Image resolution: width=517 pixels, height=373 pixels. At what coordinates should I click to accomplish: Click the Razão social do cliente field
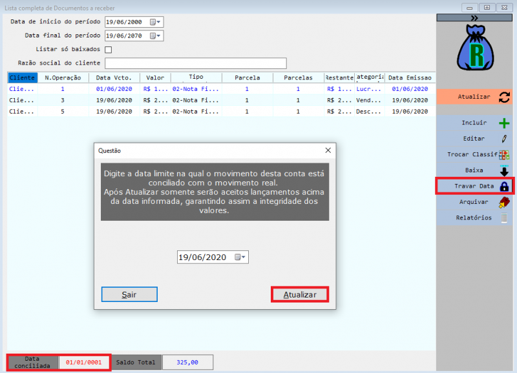(195, 63)
